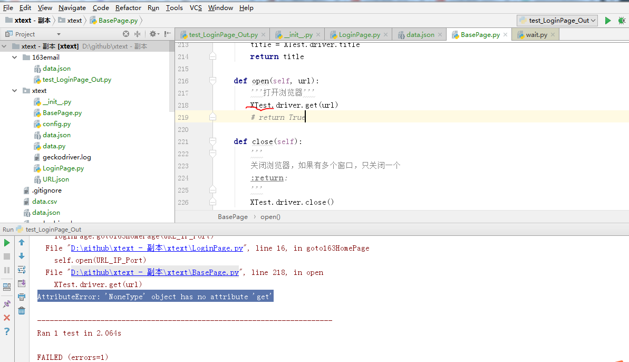629x362 pixels.
Task: Fold the docstring starting at line 222
Action: (x=212, y=154)
